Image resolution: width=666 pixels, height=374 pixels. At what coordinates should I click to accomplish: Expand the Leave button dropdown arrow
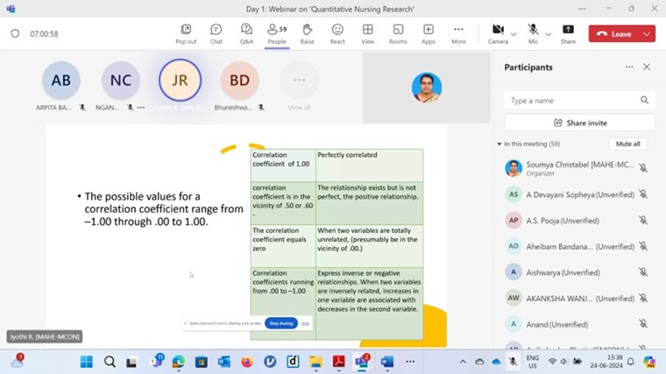click(x=647, y=34)
